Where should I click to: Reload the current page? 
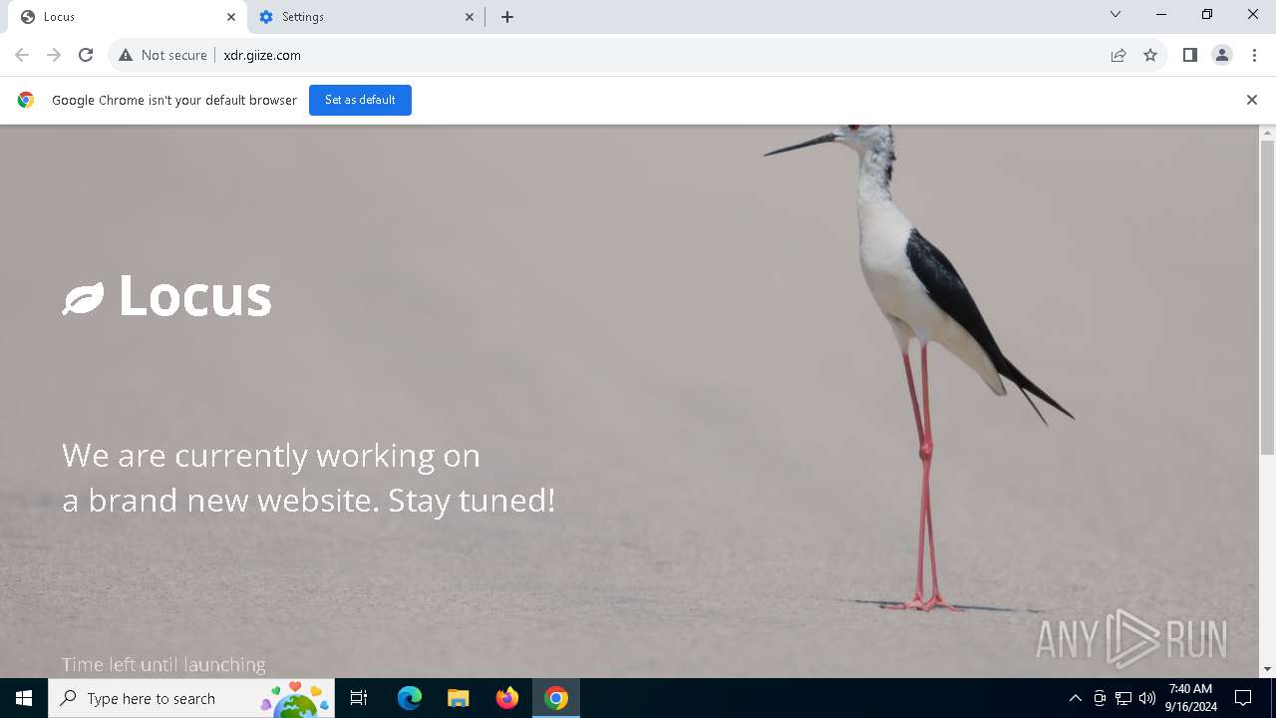point(86,55)
